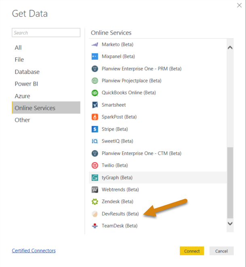Click the Planview Enterprise One CTM icon
Screen dimensions: 246x267
coord(95,153)
